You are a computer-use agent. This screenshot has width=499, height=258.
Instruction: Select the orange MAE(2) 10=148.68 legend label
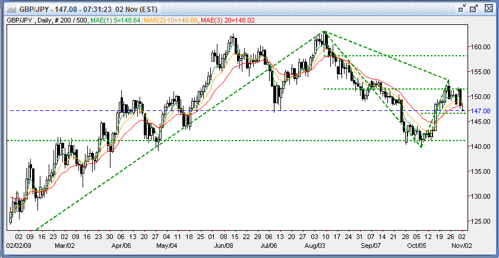tap(171, 20)
